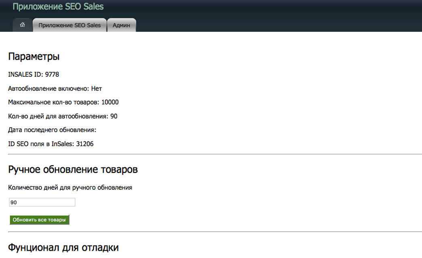Click Количество дней для ручного обновления label

coord(70,187)
